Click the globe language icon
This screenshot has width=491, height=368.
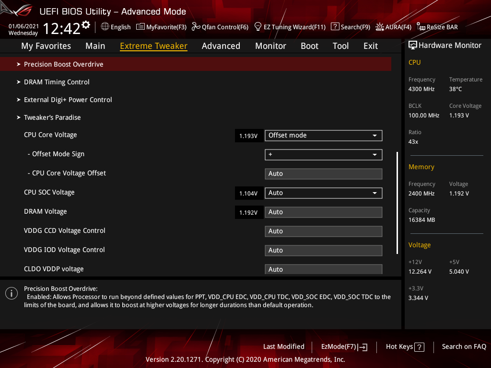click(x=105, y=27)
